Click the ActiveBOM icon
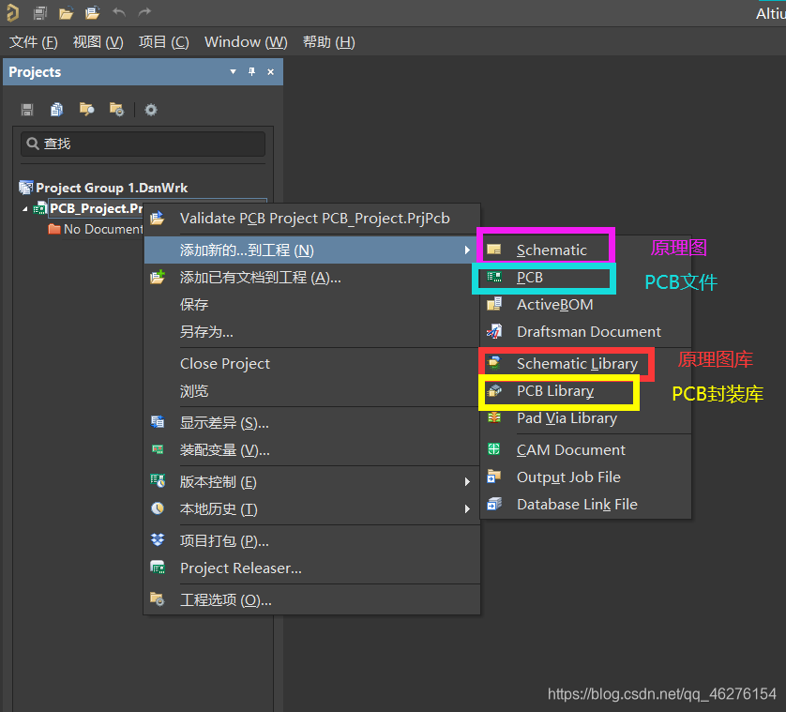The image size is (786, 712). pyautogui.click(x=494, y=303)
